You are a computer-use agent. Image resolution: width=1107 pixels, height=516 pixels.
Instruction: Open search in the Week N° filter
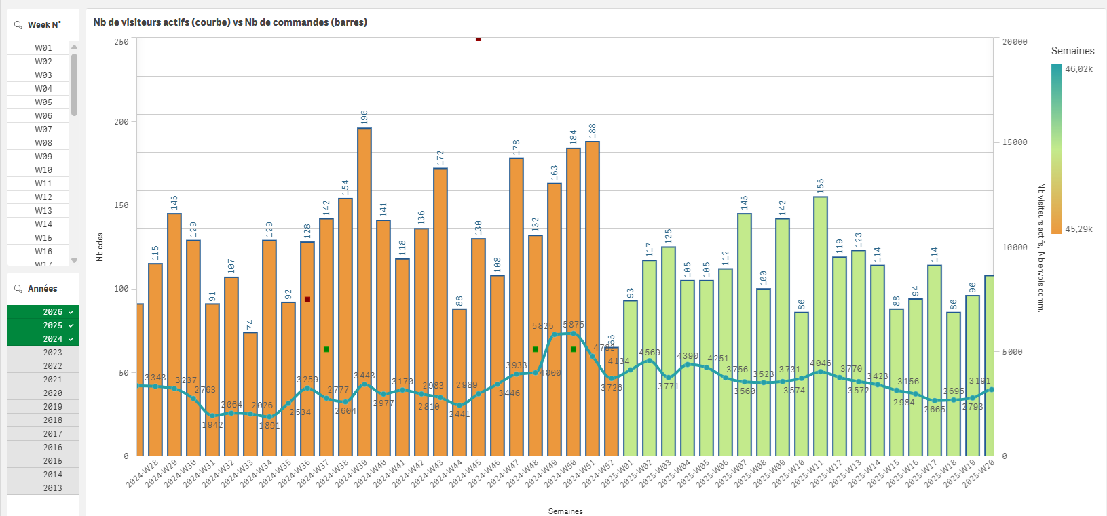[18, 25]
